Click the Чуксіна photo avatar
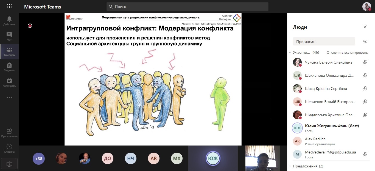Screen dimensions: 375x171 297,62
